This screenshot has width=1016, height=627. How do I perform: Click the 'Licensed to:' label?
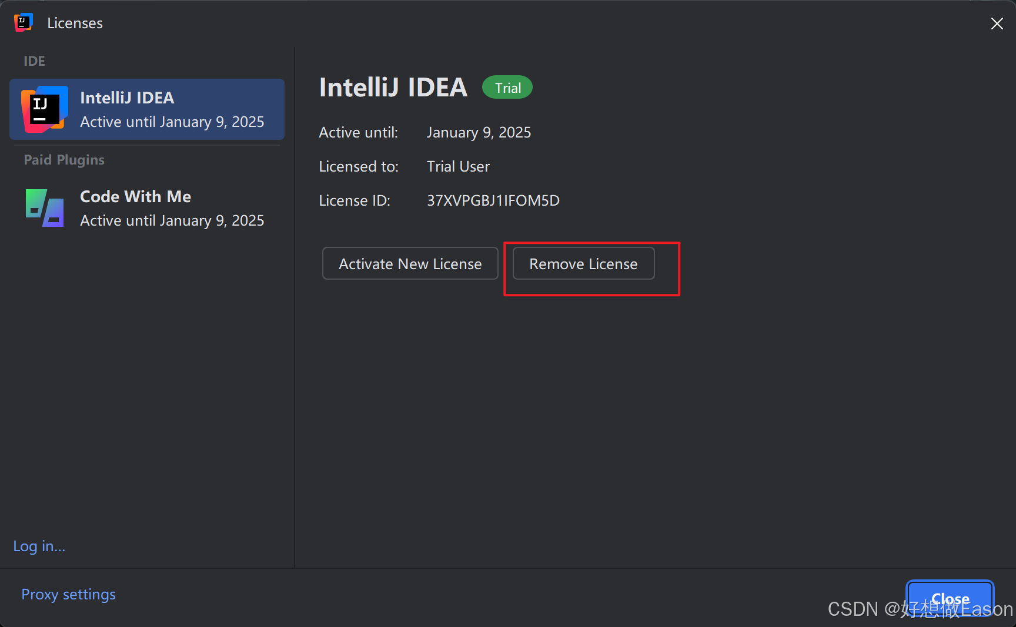click(x=359, y=166)
